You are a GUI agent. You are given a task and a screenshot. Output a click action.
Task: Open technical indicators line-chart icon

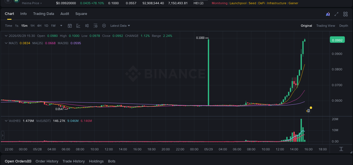(79, 26)
